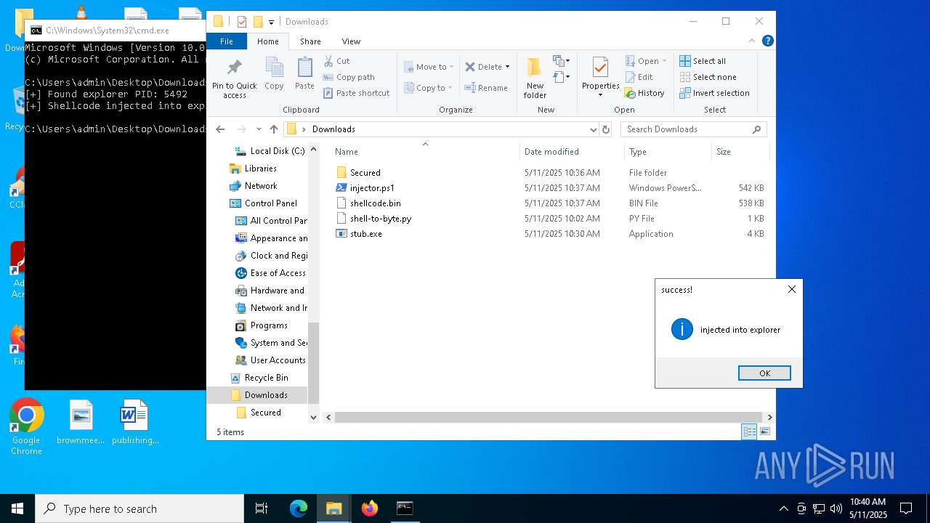Click the Windows Start button

pyautogui.click(x=17, y=508)
